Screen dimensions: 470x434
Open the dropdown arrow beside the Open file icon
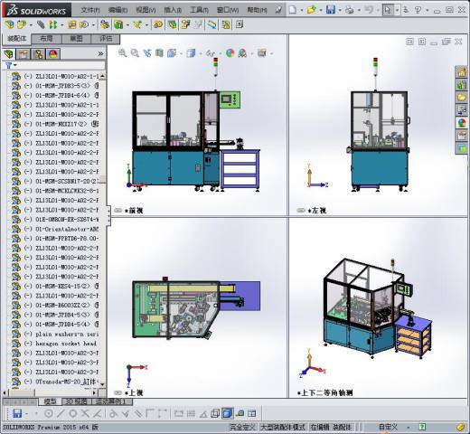pos(321,10)
